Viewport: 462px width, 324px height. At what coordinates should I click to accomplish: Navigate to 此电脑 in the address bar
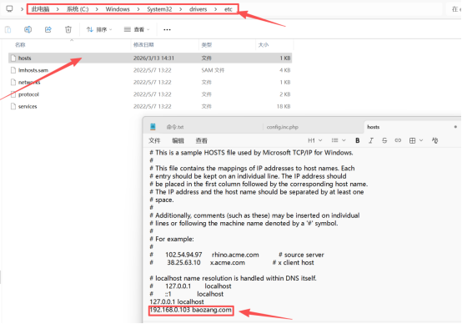(x=40, y=9)
